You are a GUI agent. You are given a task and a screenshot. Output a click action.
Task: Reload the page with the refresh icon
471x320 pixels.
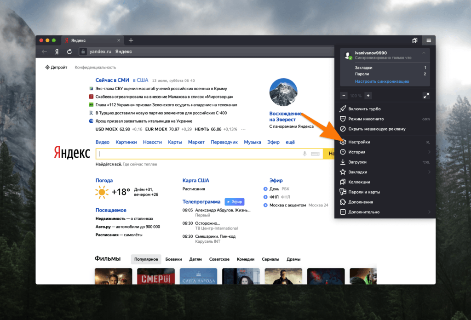[69, 51]
